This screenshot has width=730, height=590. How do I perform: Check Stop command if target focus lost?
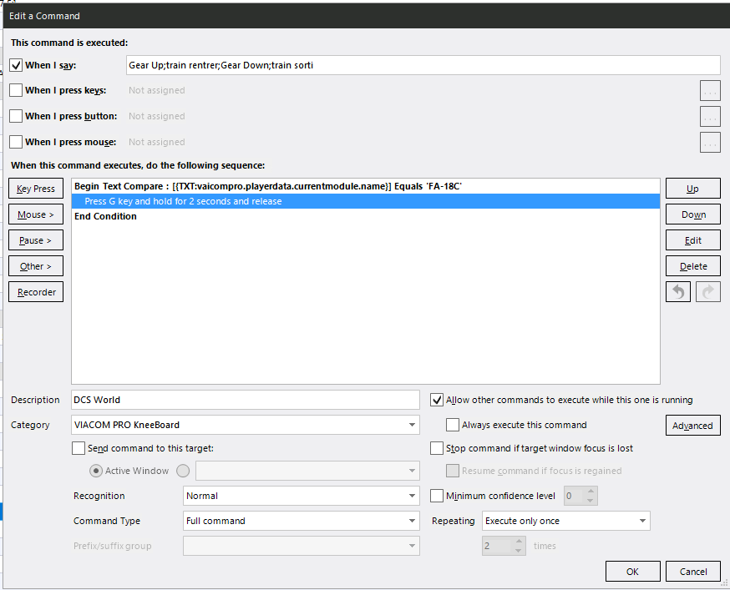tap(436, 448)
